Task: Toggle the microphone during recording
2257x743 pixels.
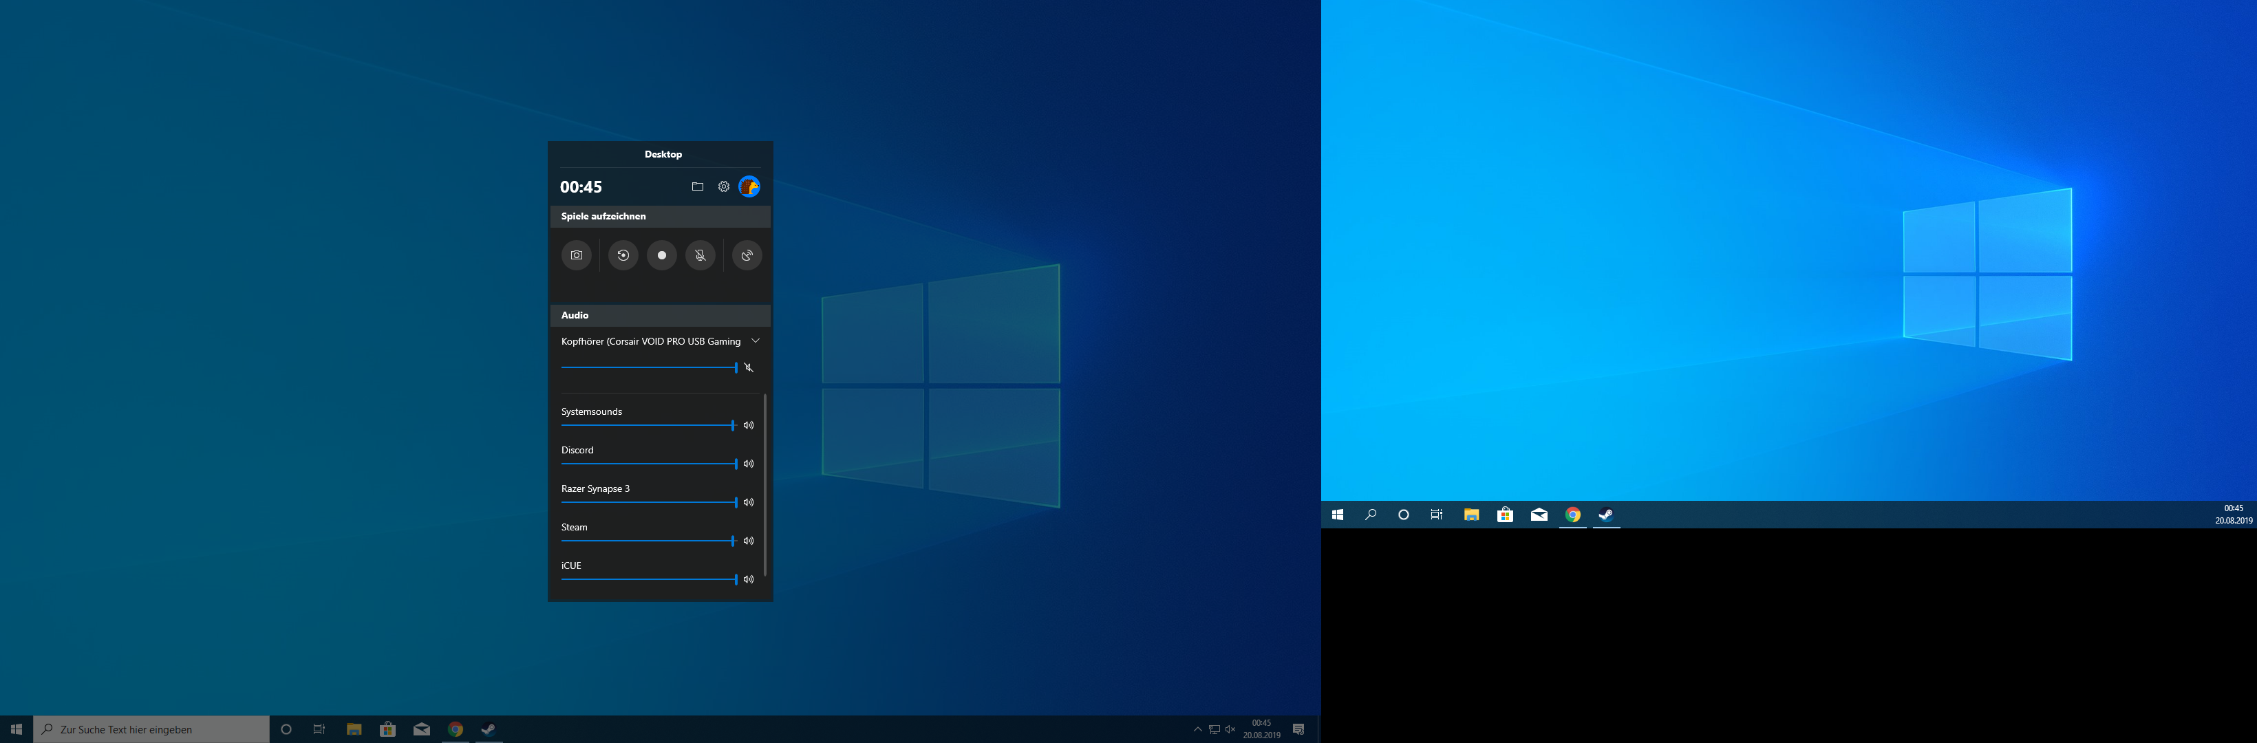Action: point(700,255)
